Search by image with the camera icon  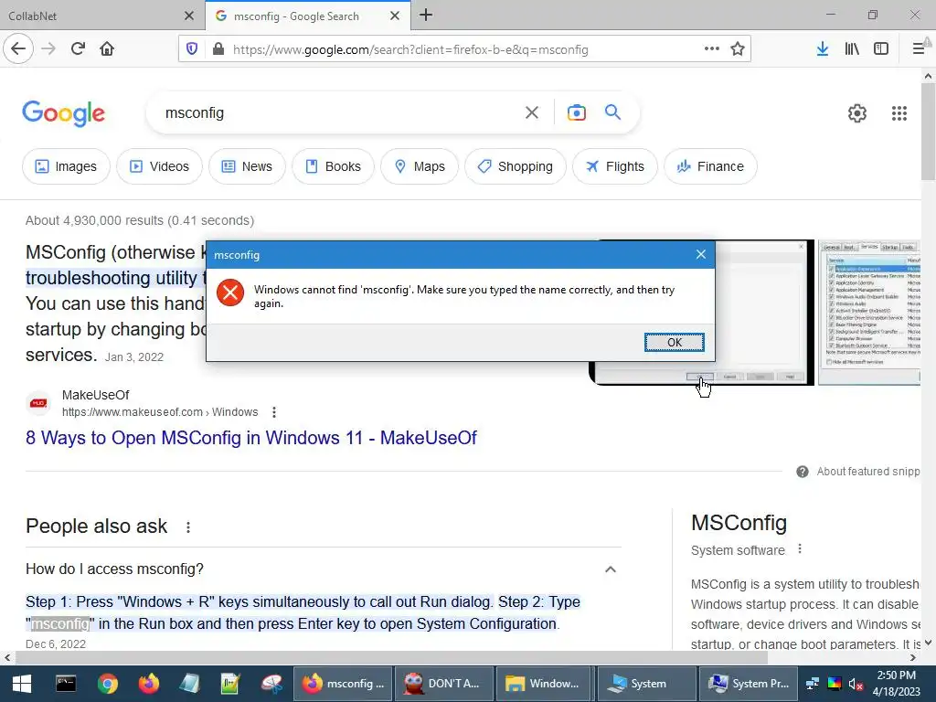[x=576, y=112]
